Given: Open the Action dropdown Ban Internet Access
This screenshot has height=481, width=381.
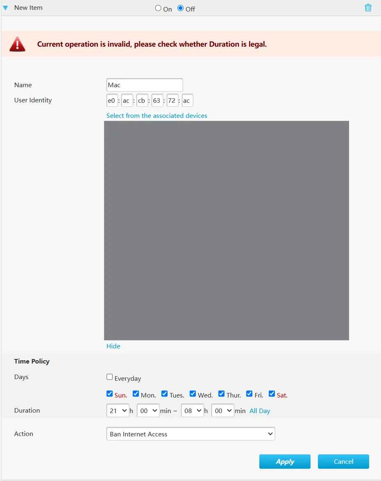Looking at the screenshot, I should pyautogui.click(x=190, y=434).
